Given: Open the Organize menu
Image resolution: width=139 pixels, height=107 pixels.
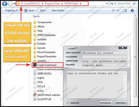Looking at the screenshot, I should (x=11, y=10).
